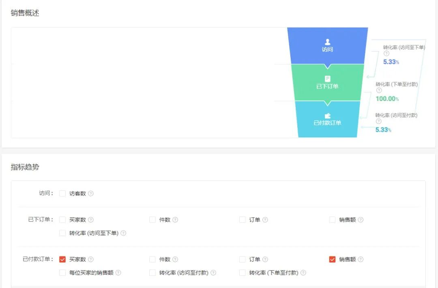Open help tooltip for 转化率 (访问至付款)
The height and width of the screenshot is (288, 438).
(379, 121)
